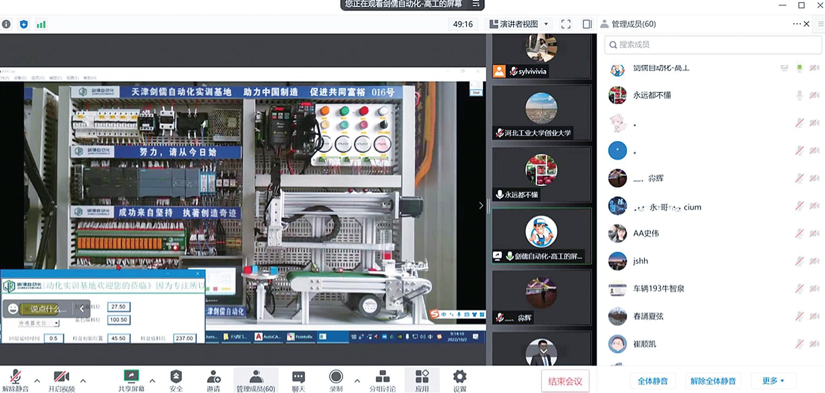Expand sharing options arrow beside 共享屏幕
This screenshot has width=825, height=393.
pyautogui.click(x=152, y=380)
